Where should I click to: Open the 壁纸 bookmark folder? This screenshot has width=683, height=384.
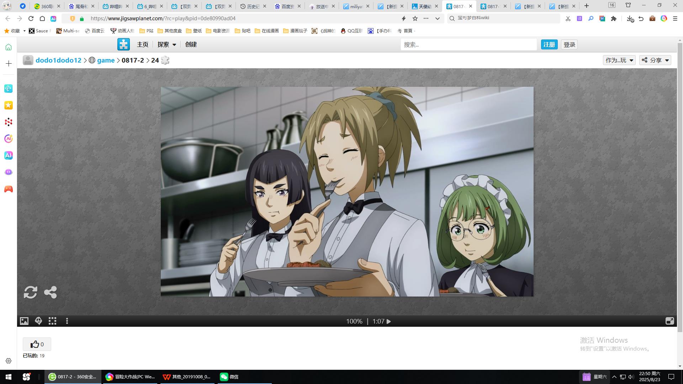click(194, 31)
